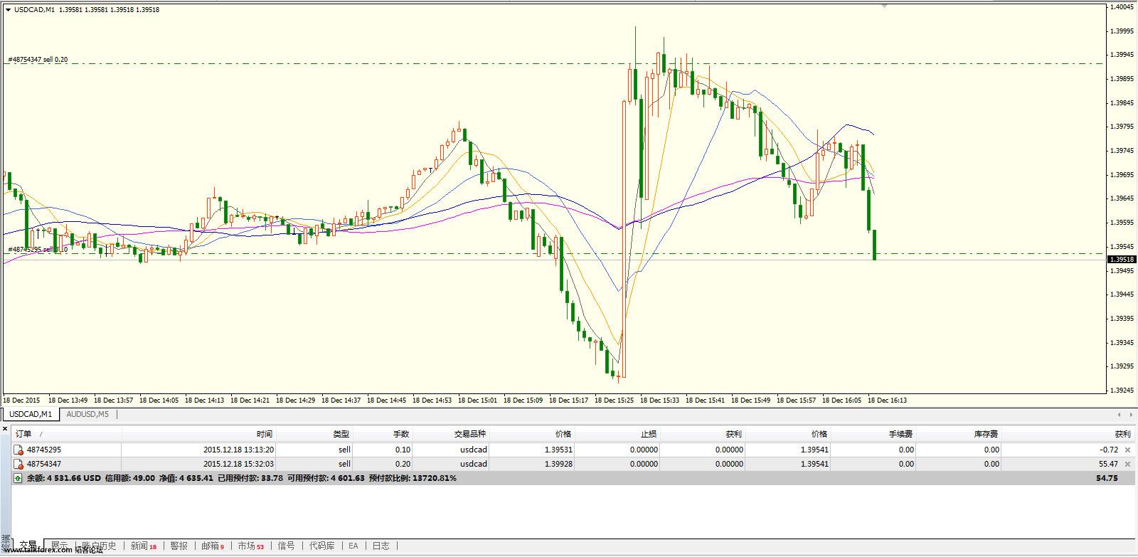
Task: Open the 信号 signals tab
Action: [286, 546]
